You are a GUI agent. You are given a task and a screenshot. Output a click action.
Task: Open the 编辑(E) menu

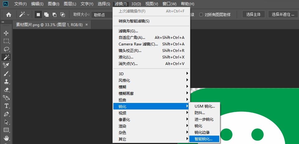point(37,4)
